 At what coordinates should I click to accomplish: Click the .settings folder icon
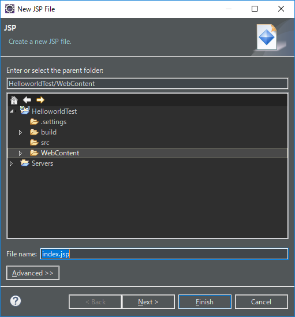pyautogui.click(x=34, y=122)
